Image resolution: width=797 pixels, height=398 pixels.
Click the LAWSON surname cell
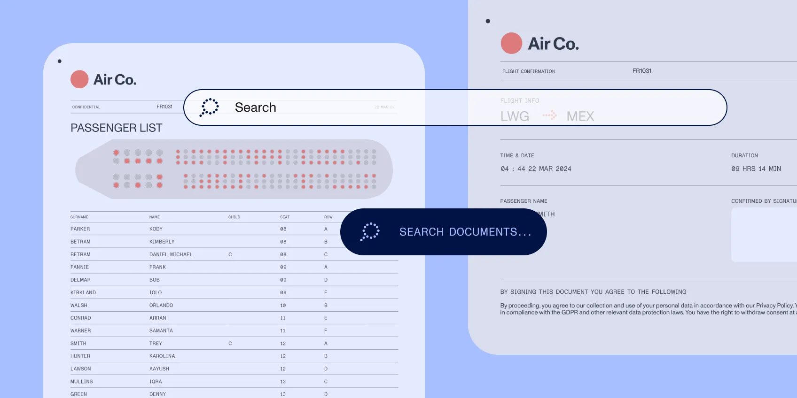pyautogui.click(x=81, y=369)
